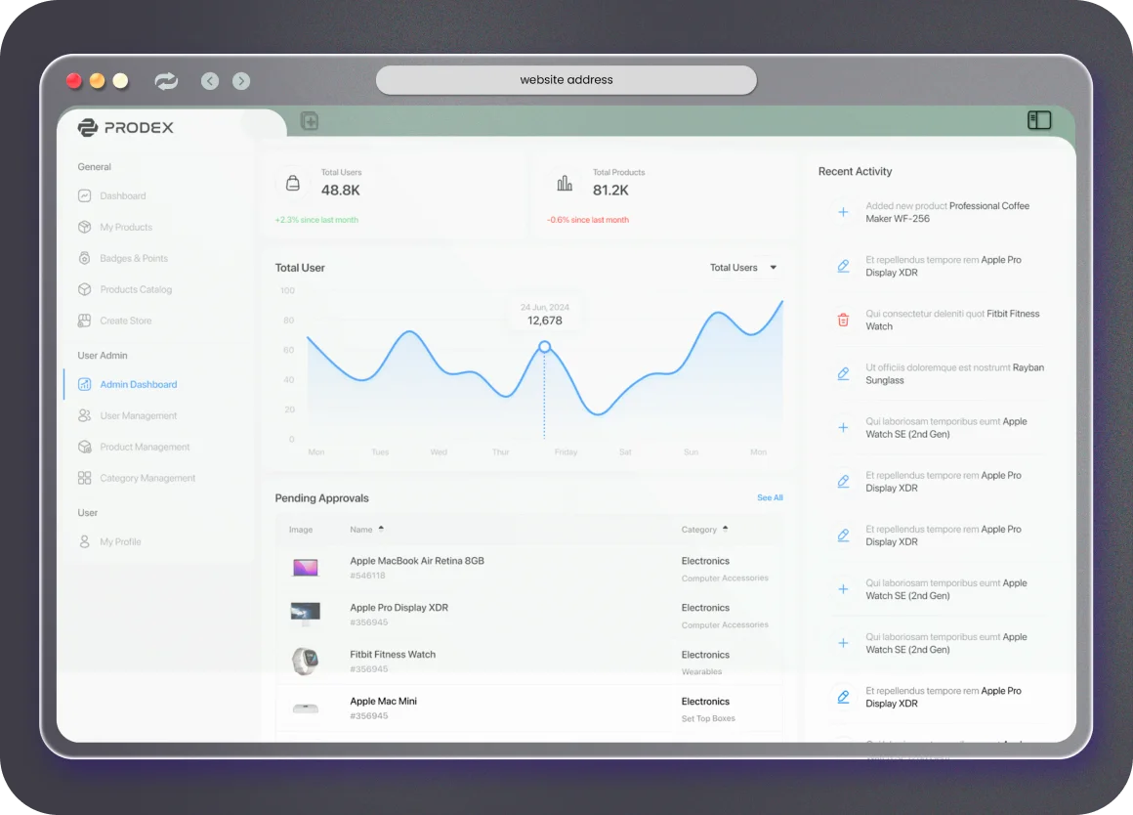Open Admin Dashboard in the sidebar
This screenshot has width=1133, height=815.
pyautogui.click(x=138, y=384)
